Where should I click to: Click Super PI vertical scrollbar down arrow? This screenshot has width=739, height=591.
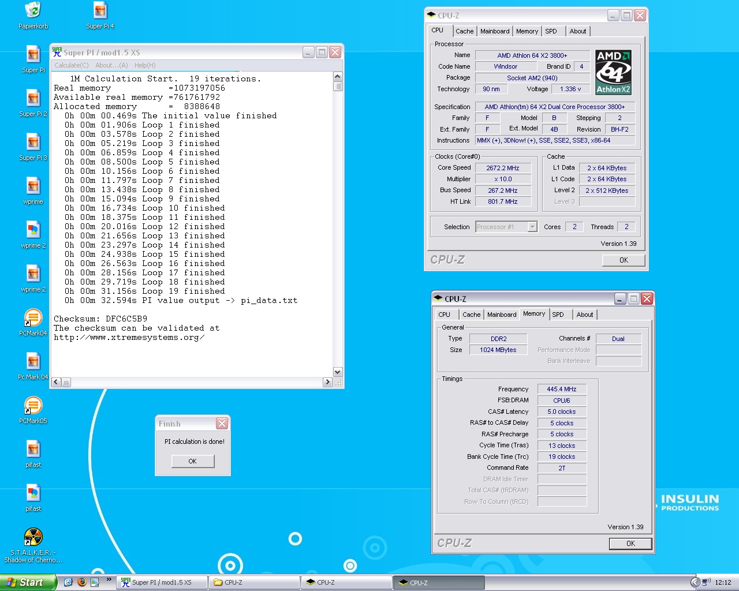[x=338, y=372]
